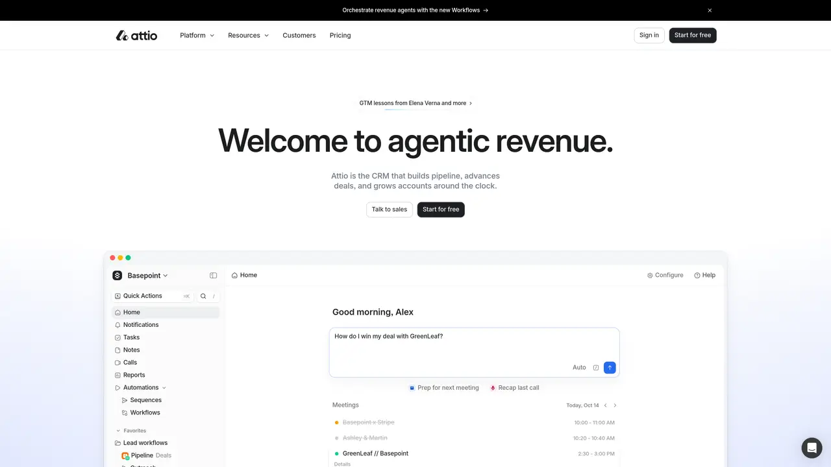Toggle the sidebar collapse icon beside Basepoint
Image resolution: width=831 pixels, height=467 pixels.
click(213, 276)
